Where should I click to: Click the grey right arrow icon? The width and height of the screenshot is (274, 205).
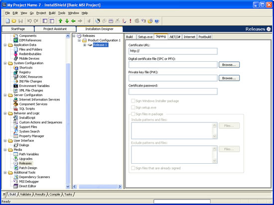pos(80,21)
